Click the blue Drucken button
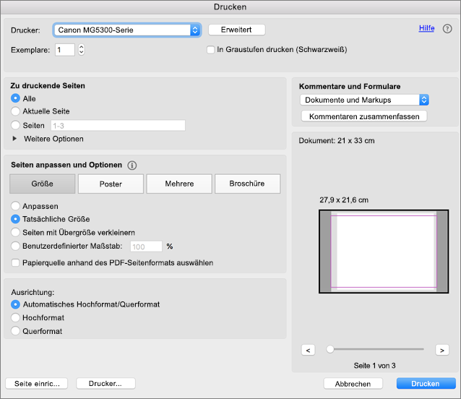This screenshot has width=461, height=399. coord(426,384)
